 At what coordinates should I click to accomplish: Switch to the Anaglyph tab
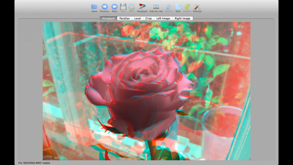108,19
